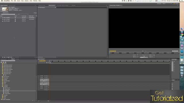This screenshot has height=103, width=184.
Task: Switch to the Media Browser tab
Action: click(x=3, y=59)
